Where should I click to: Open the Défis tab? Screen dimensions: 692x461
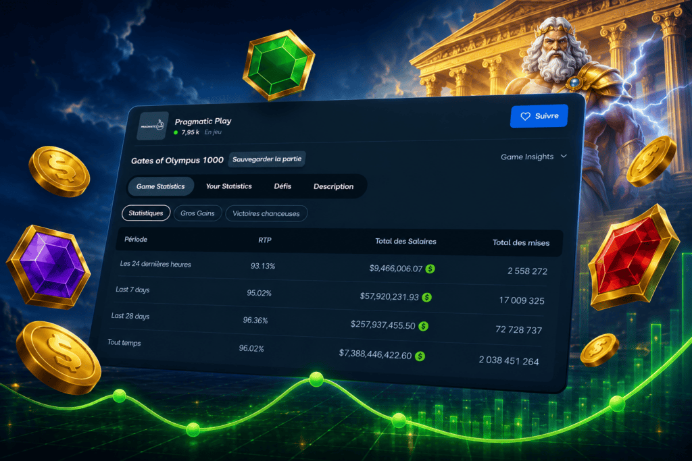coord(282,186)
